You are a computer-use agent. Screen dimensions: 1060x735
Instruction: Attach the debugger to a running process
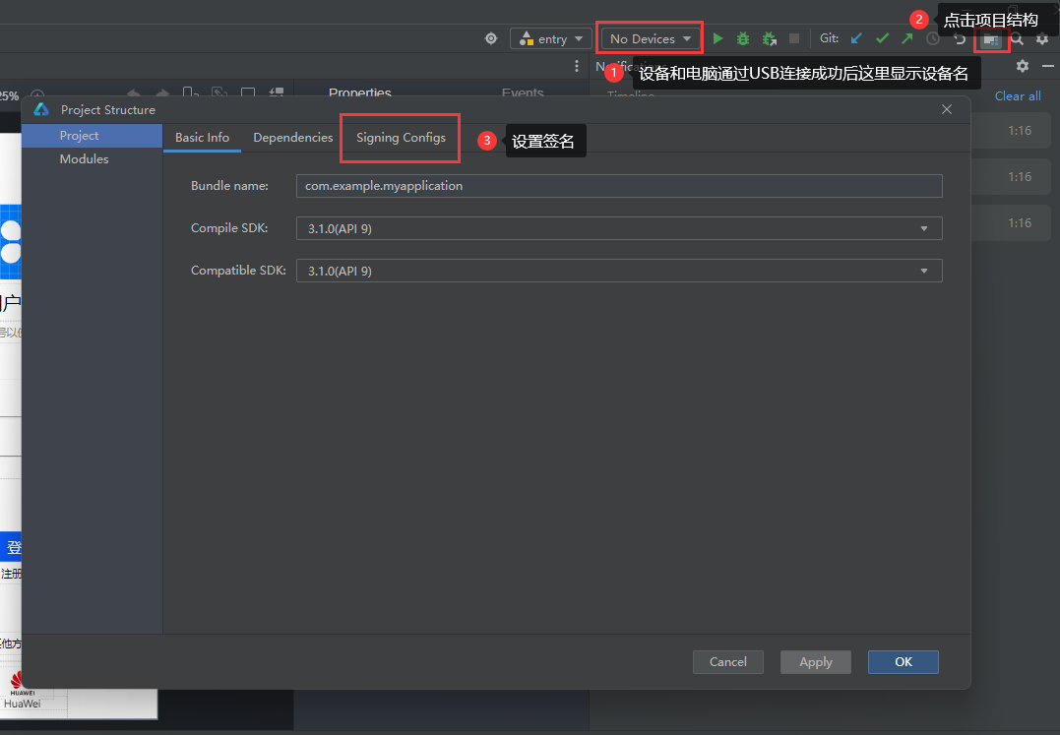769,39
